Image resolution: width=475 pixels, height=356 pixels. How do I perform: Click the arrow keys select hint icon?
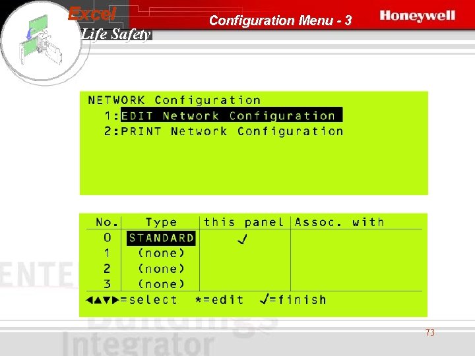click(103, 300)
